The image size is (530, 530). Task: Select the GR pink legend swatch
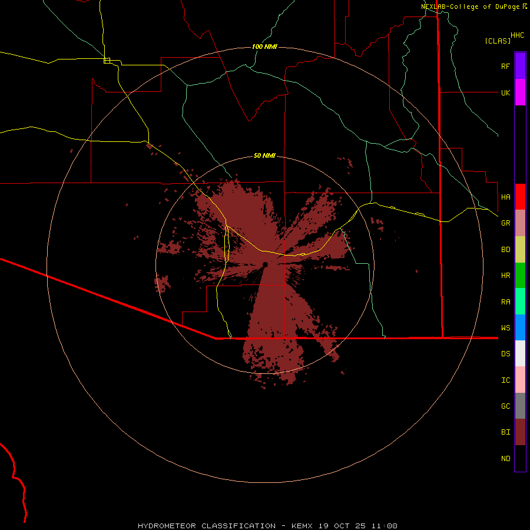click(x=520, y=223)
